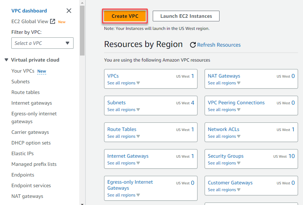
Task: Open Internet gateways in the sidebar
Action: pyautogui.click(x=32, y=103)
